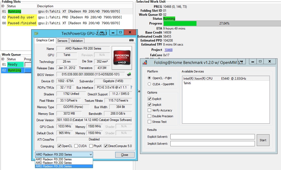Switch to the Sensors tab

pyautogui.click(x=62, y=41)
